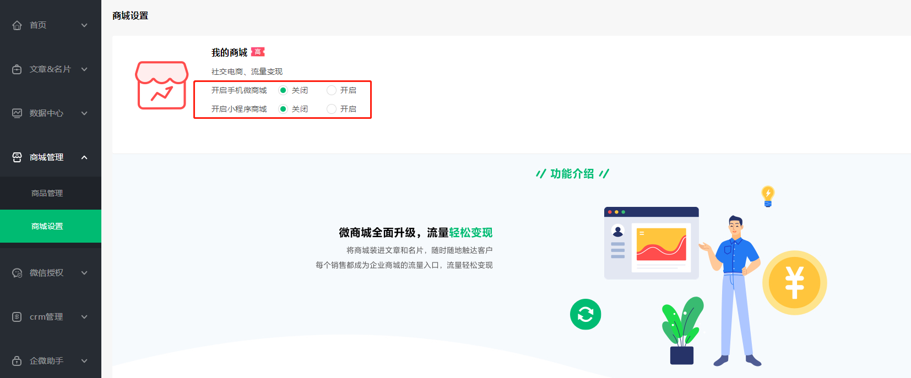Click the 商城管理 shop icon
The image size is (911, 378).
click(x=17, y=157)
